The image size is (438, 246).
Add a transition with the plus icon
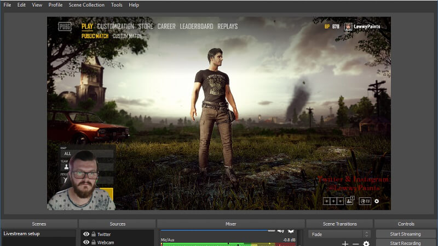tap(345, 243)
